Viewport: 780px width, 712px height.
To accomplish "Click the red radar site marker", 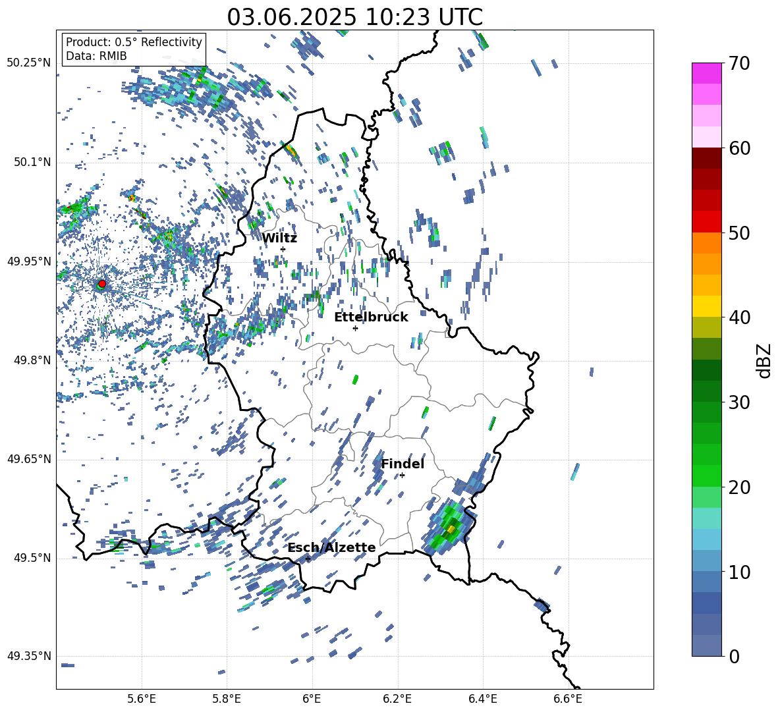I will (102, 283).
